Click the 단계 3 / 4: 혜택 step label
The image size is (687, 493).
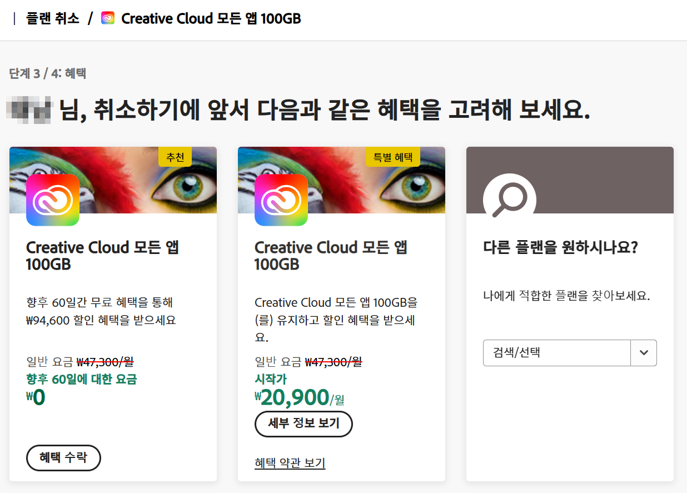(x=47, y=73)
